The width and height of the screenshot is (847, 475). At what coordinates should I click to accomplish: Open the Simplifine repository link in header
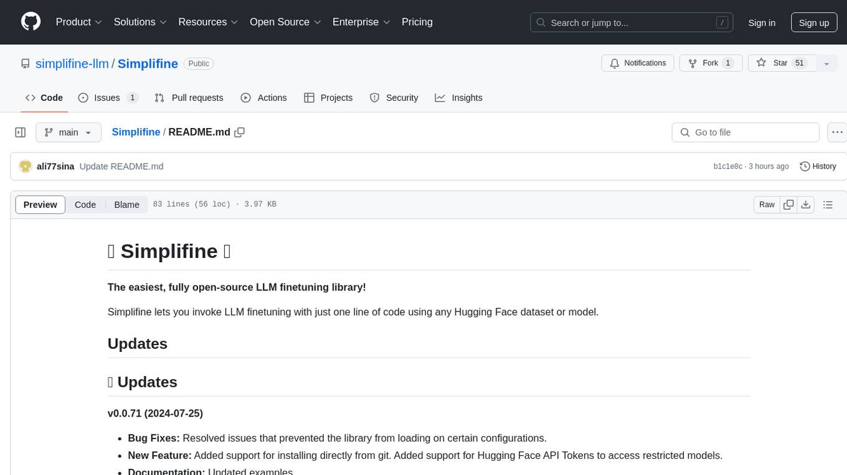(148, 63)
